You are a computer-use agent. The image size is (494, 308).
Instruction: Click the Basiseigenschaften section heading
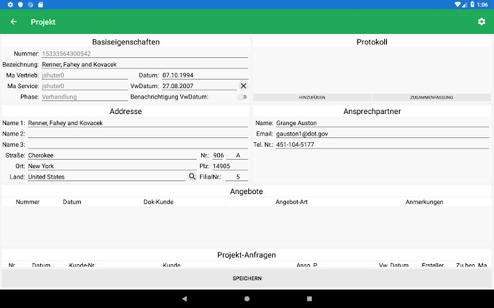coord(126,42)
